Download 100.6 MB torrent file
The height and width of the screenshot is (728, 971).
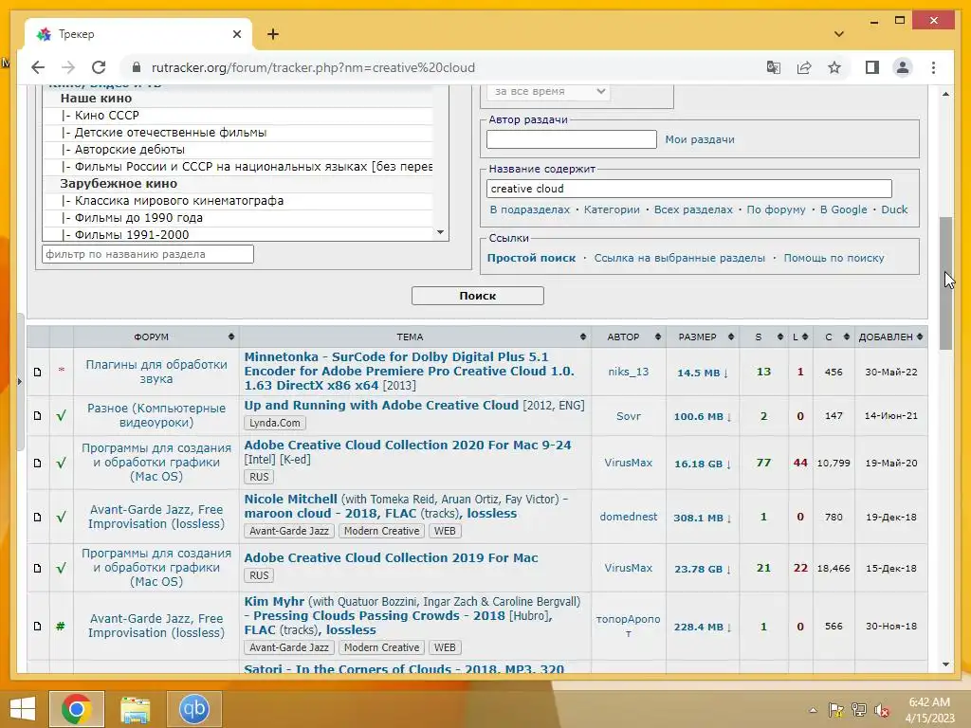[x=703, y=417]
